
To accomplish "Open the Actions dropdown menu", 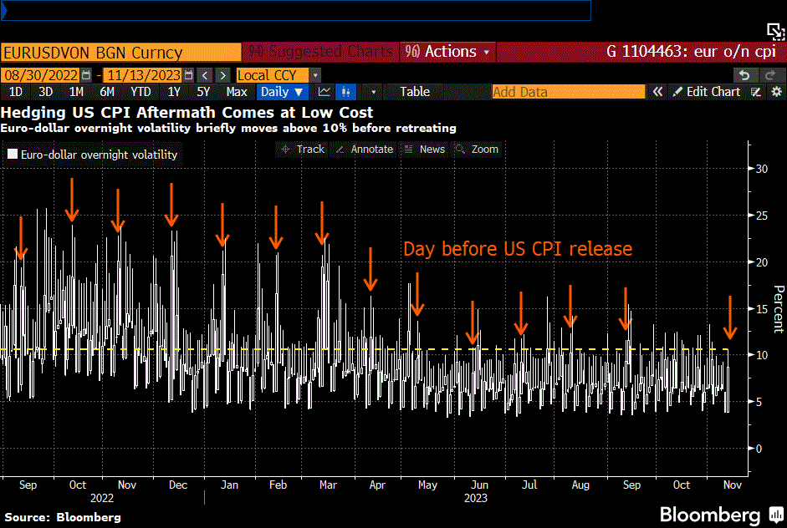I will [448, 52].
